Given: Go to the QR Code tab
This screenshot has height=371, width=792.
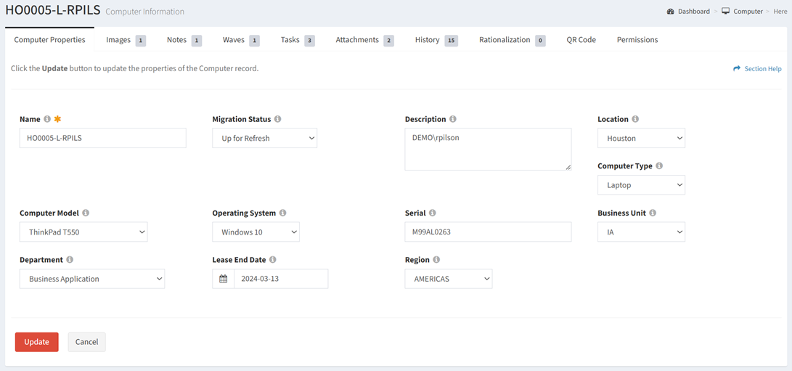Looking at the screenshot, I should (x=581, y=40).
